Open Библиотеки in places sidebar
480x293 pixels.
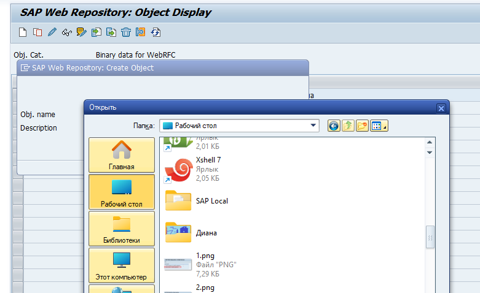(x=122, y=229)
